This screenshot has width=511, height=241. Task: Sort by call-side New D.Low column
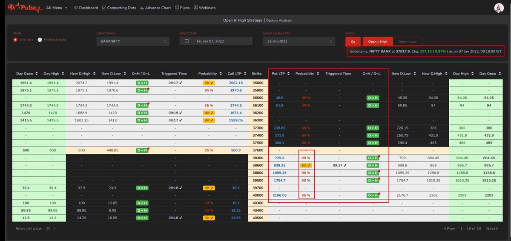pyautogui.click(x=114, y=74)
